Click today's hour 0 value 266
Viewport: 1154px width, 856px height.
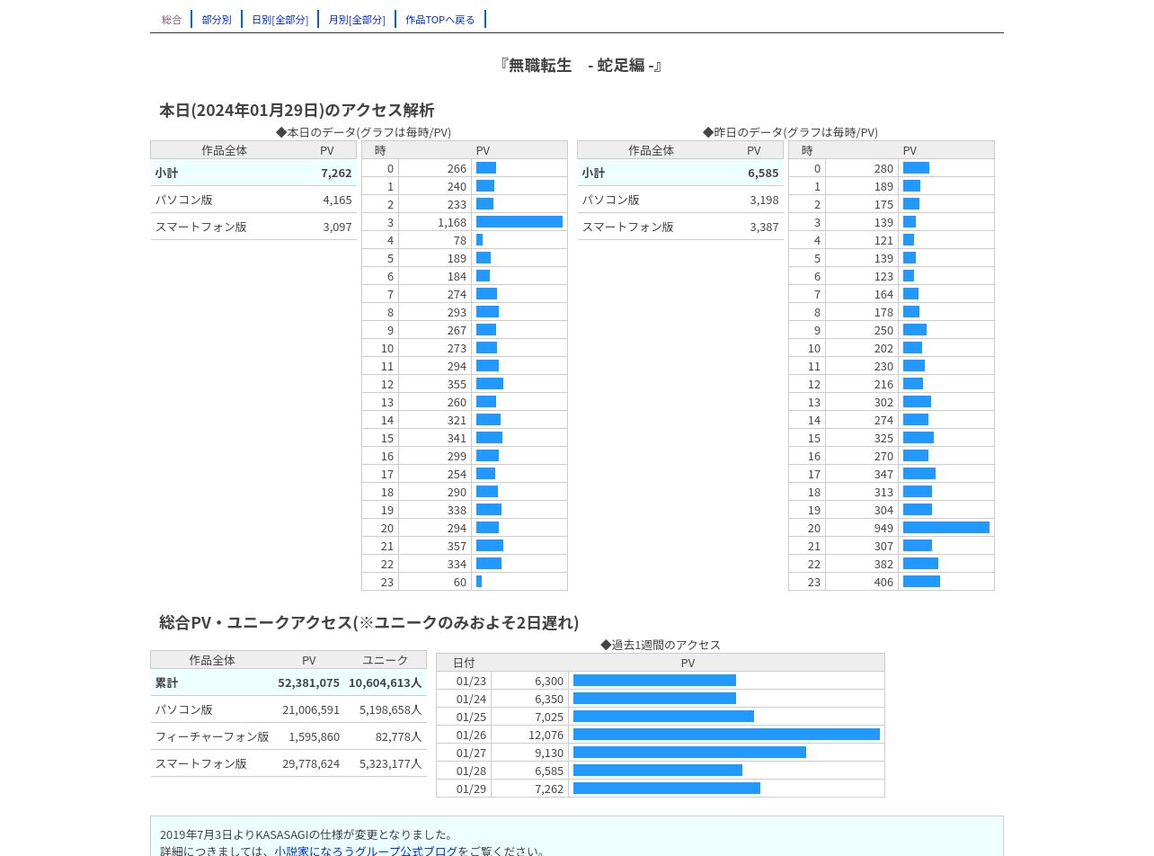point(457,168)
